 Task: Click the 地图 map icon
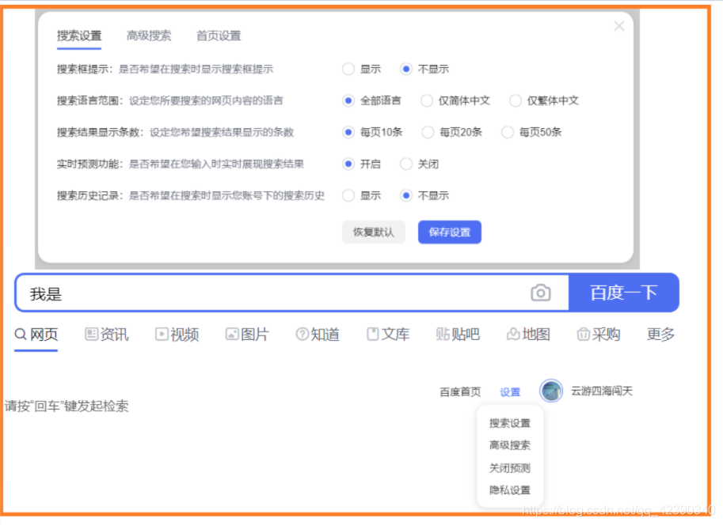click(x=513, y=334)
